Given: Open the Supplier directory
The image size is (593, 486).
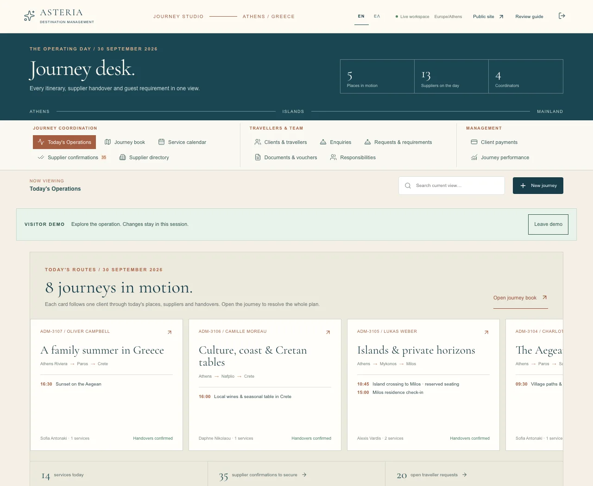Looking at the screenshot, I should (x=144, y=157).
